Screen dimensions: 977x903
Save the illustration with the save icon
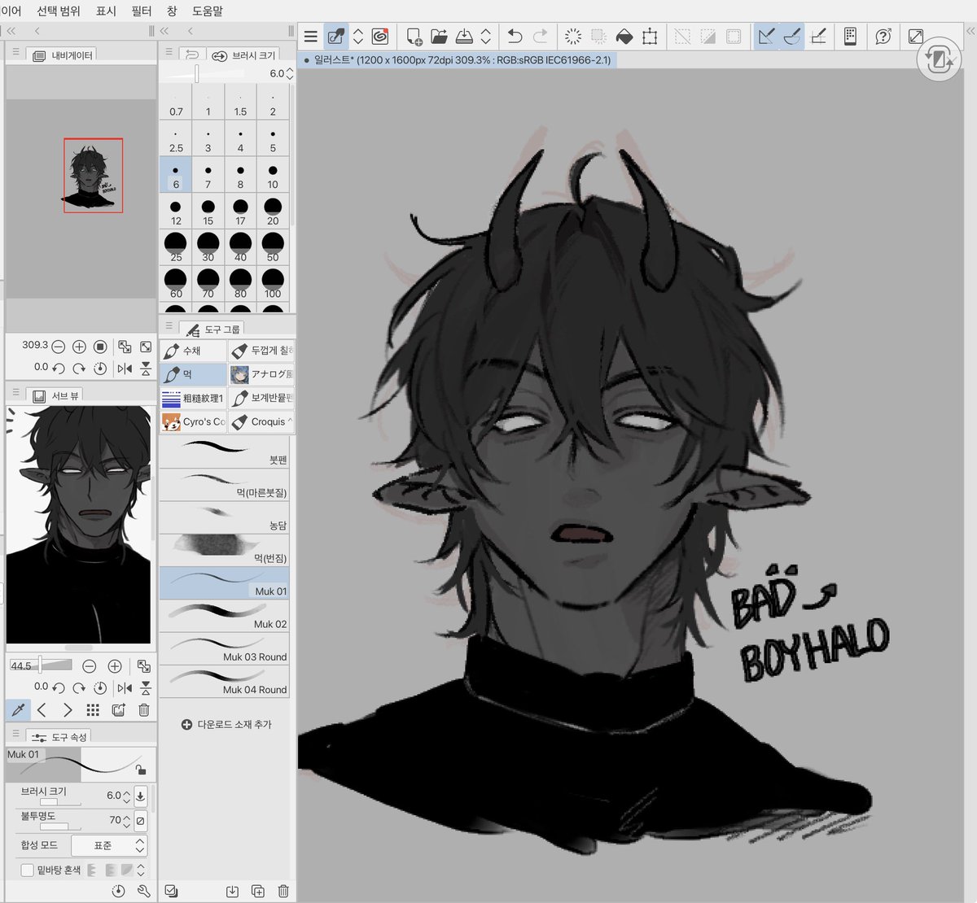point(464,37)
